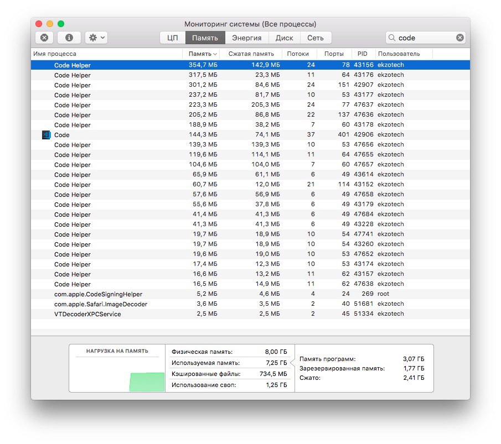This screenshot has height=444, width=501.
Task: Select the Память tab
Action: point(205,38)
